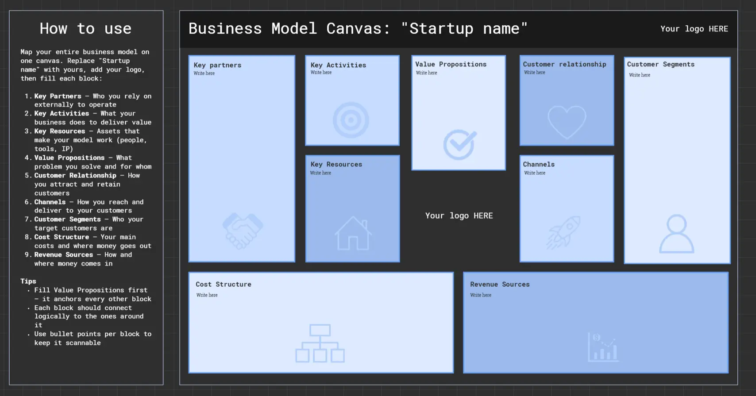Click the rocket icon in Channels
This screenshot has height=396, width=756.
[563, 232]
